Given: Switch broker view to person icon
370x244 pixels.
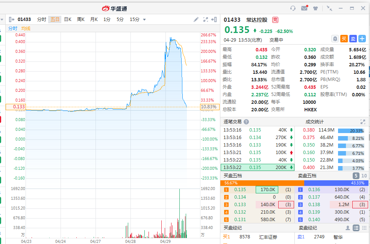Looking at the screenshot, I should click(347, 228).
